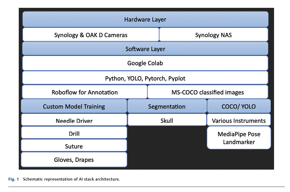Select the caption about AI stack architecture
The width and height of the screenshot is (290, 192).
tap(71, 179)
